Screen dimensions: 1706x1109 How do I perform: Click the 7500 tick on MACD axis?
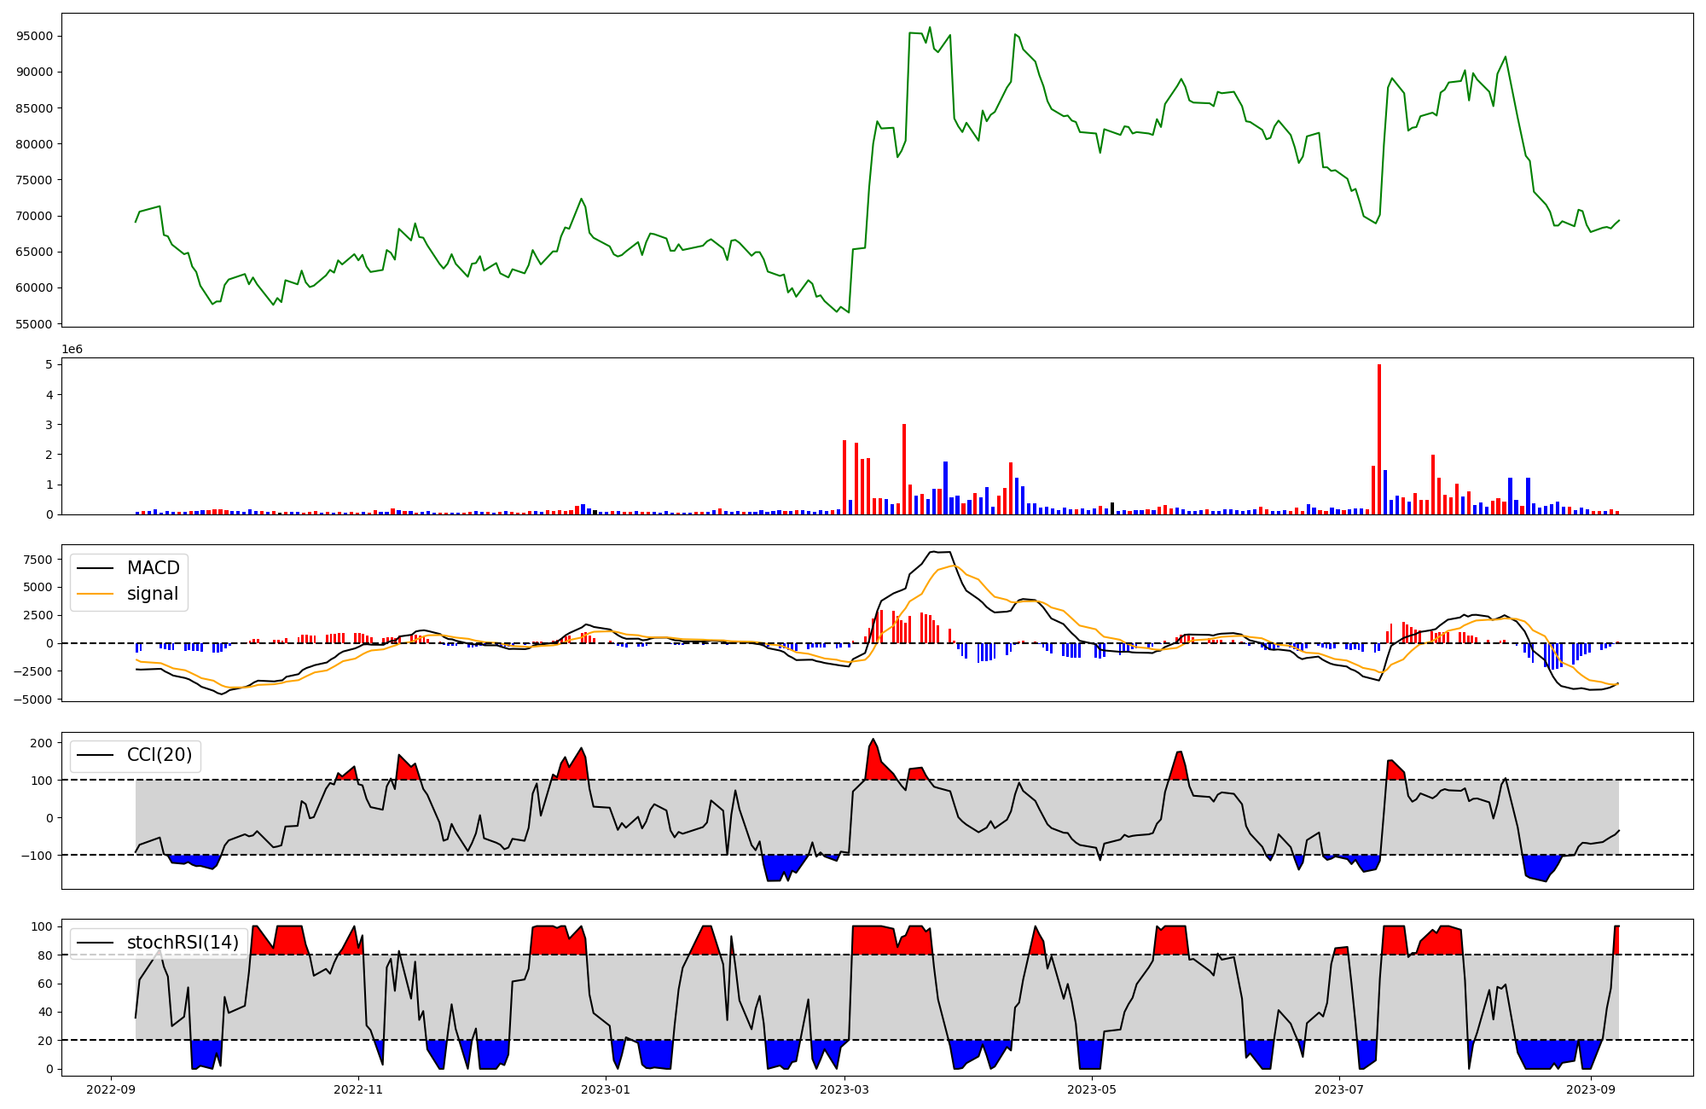[x=38, y=560]
